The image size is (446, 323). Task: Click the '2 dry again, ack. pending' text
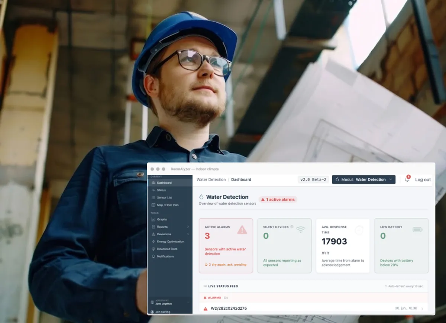coord(227,265)
